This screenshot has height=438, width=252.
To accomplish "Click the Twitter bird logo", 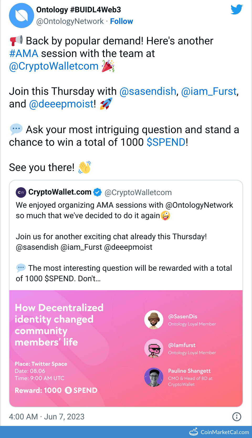I will coord(237,9).
